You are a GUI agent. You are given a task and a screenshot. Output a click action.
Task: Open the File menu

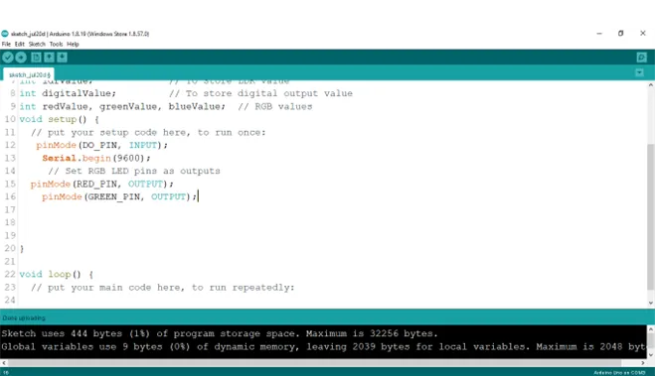click(x=6, y=44)
